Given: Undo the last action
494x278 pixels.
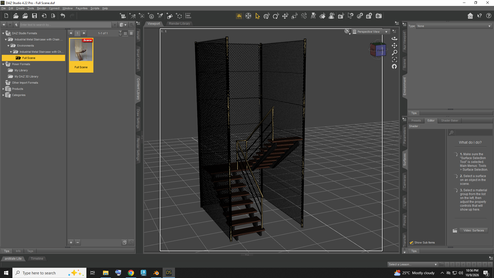Looking at the screenshot, I should click(63, 16).
